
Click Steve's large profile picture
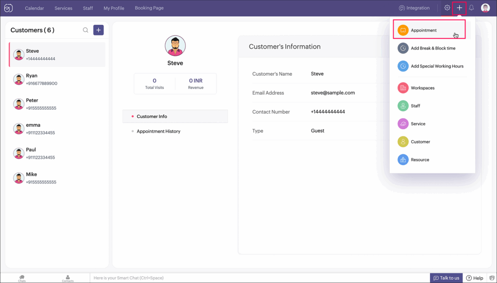pyautogui.click(x=175, y=46)
